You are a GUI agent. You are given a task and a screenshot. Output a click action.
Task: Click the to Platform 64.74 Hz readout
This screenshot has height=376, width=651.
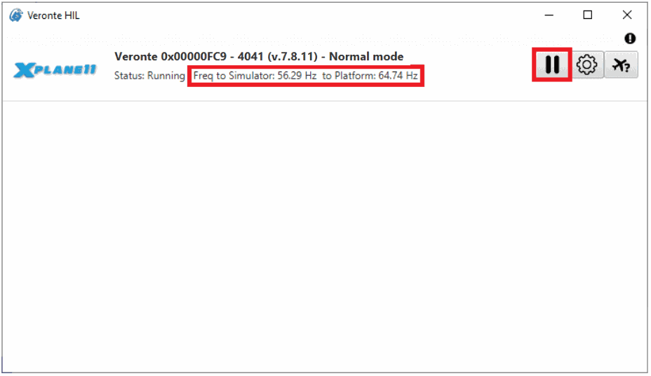coord(370,76)
